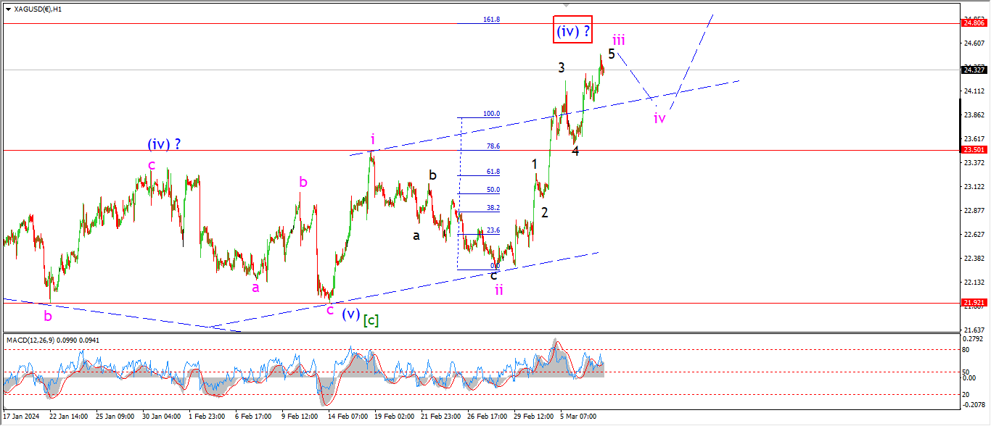Click the 22.877 price axis label
The width and height of the screenshot is (991, 426).
[x=974, y=211]
